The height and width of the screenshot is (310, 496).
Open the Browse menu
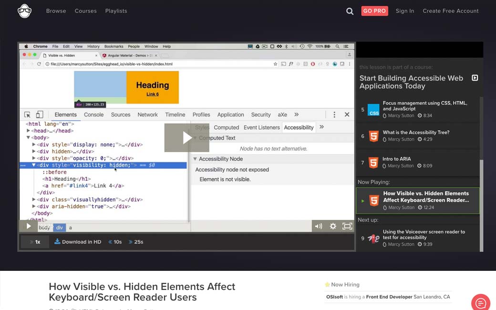point(56,11)
